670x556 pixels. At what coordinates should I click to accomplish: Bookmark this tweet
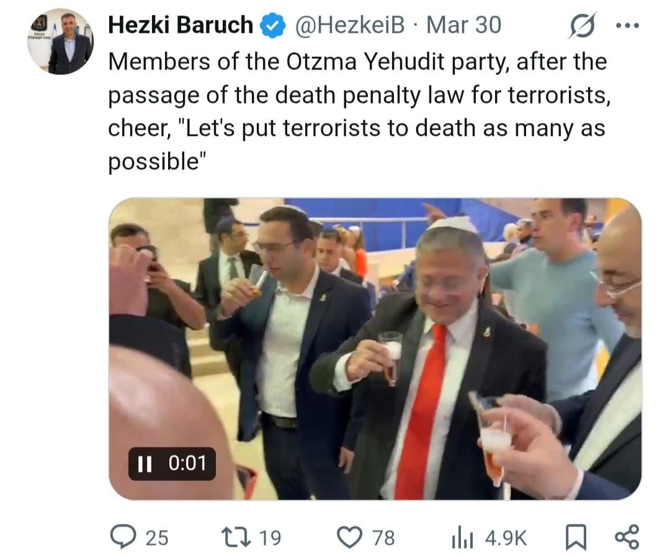(576, 537)
